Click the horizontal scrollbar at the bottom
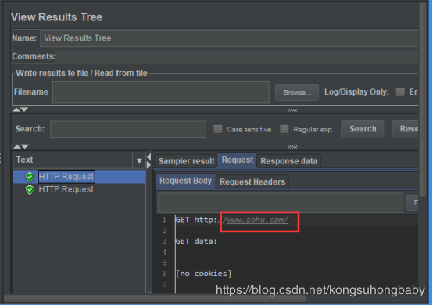This screenshot has height=305, width=433. [x=155, y=298]
